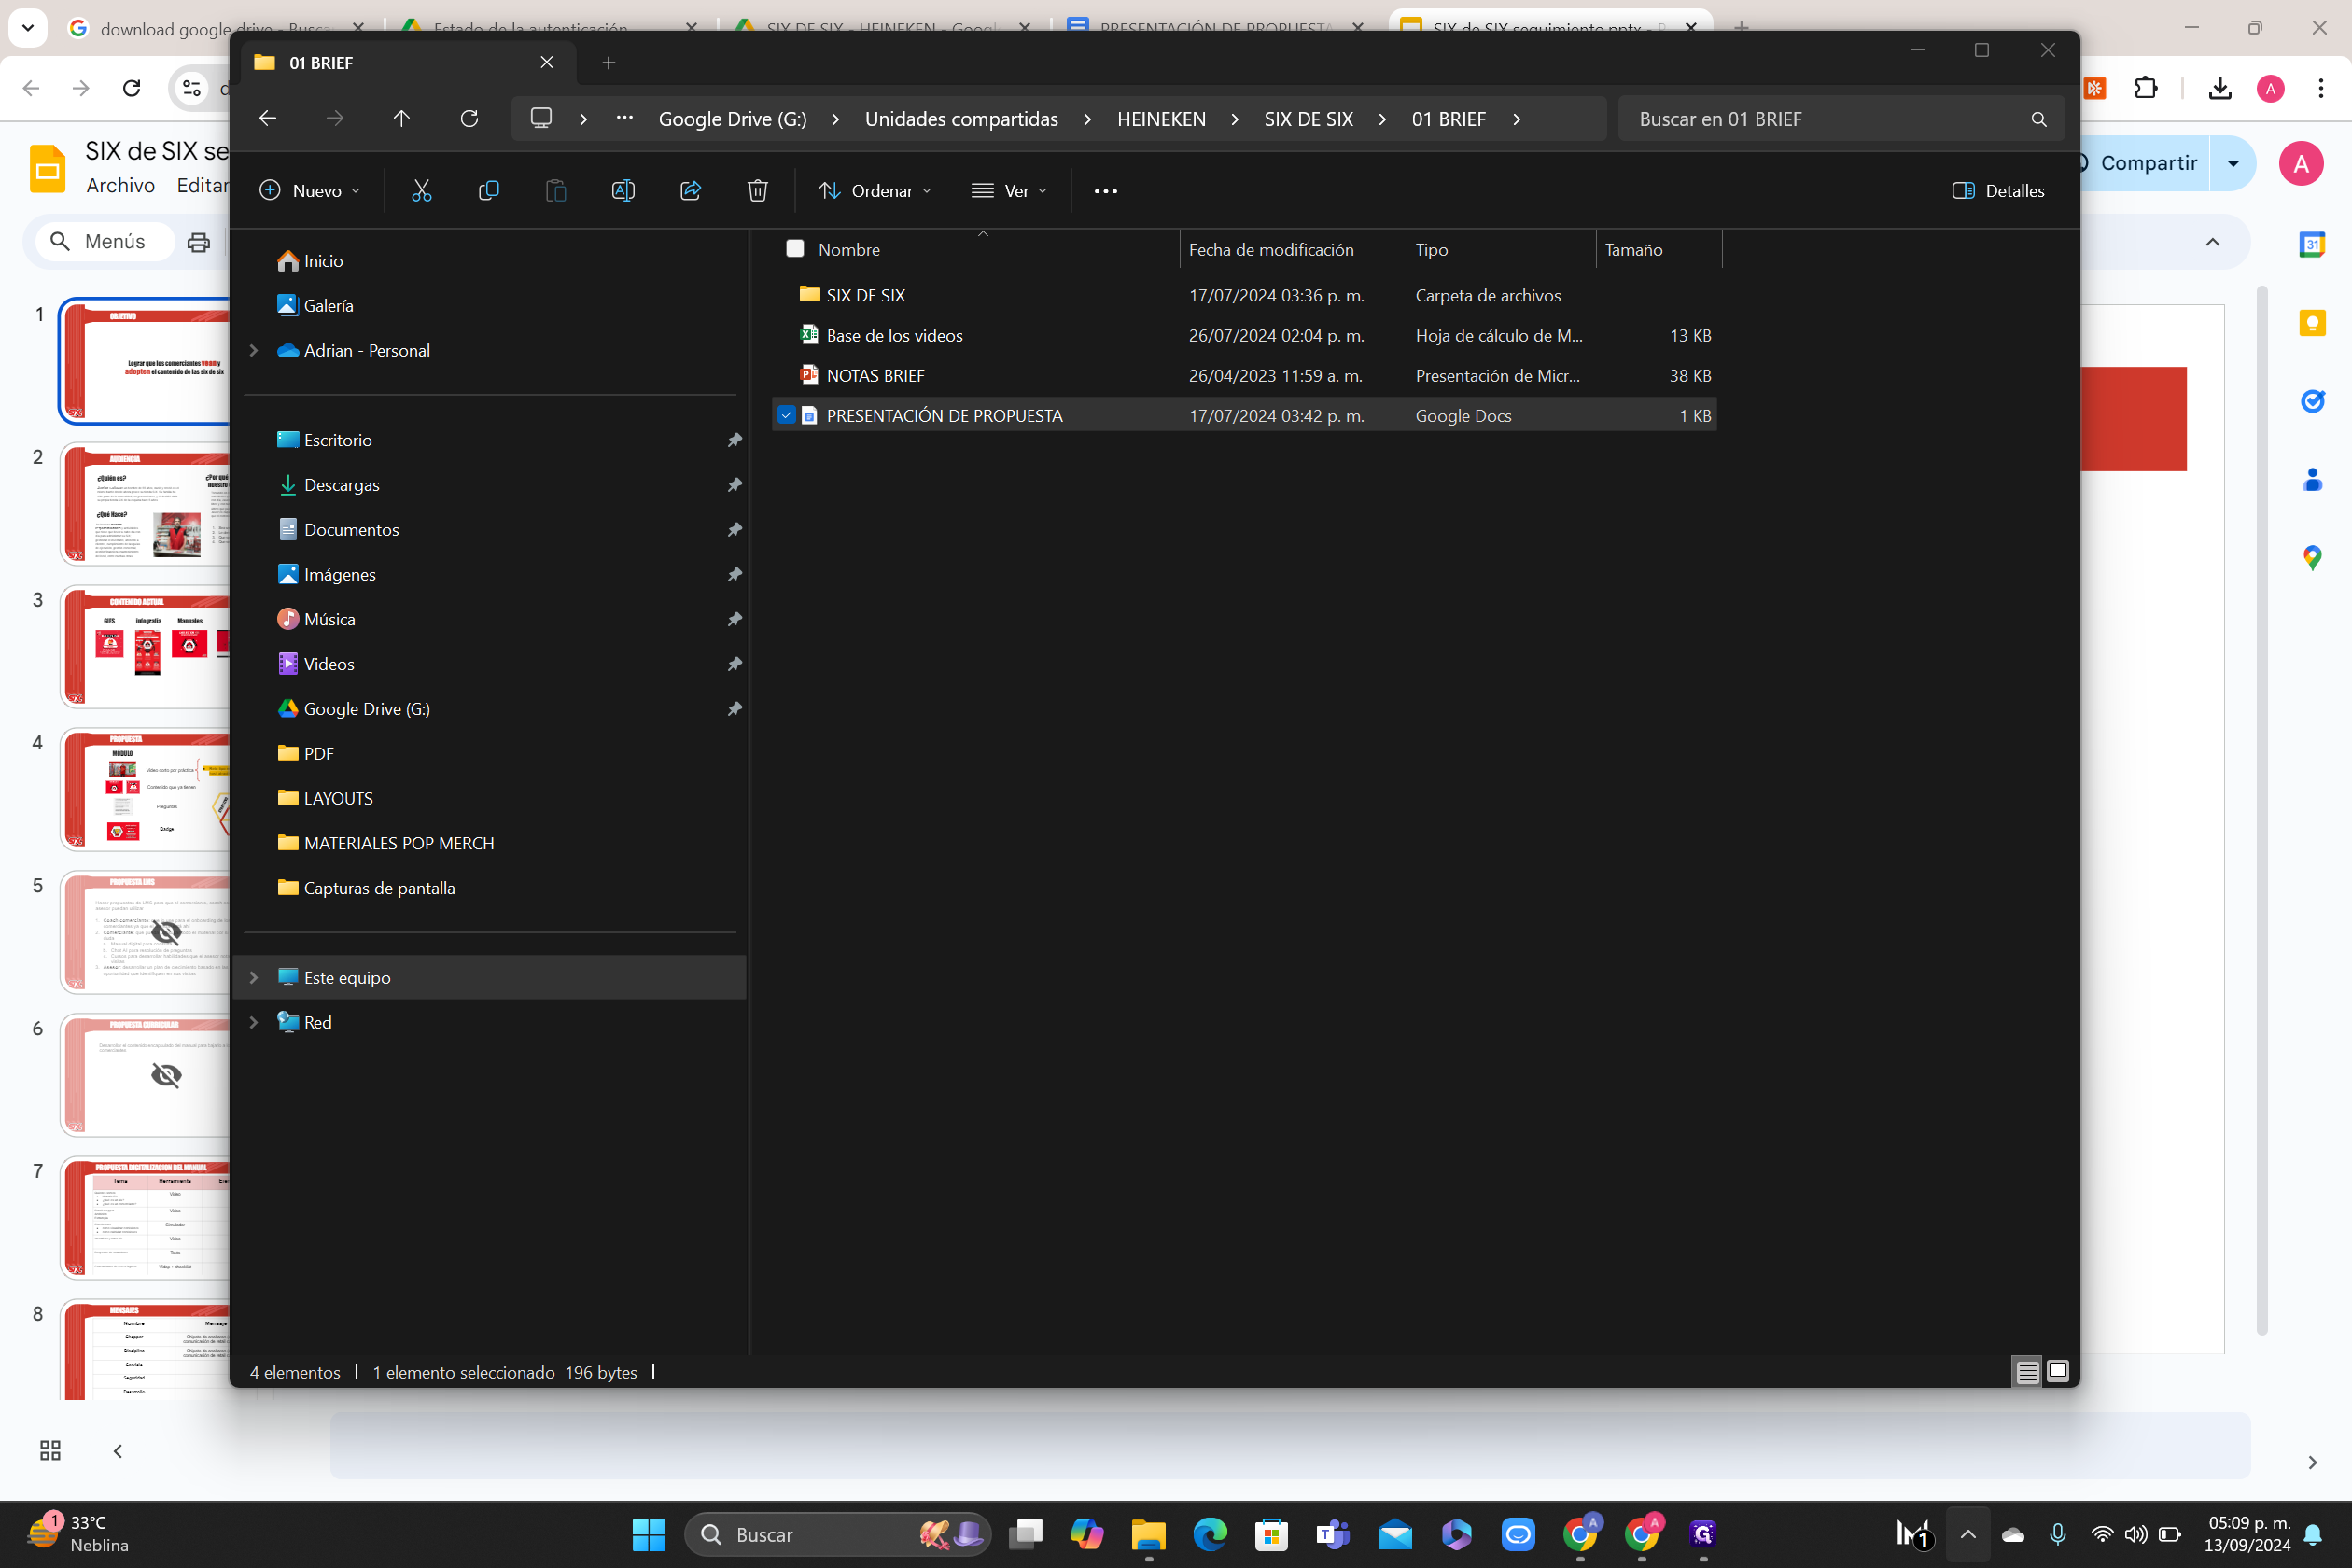Show hidden tray icons chevron in taskbar
Viewport: 2352px width, 1568px height.
1967,1534
